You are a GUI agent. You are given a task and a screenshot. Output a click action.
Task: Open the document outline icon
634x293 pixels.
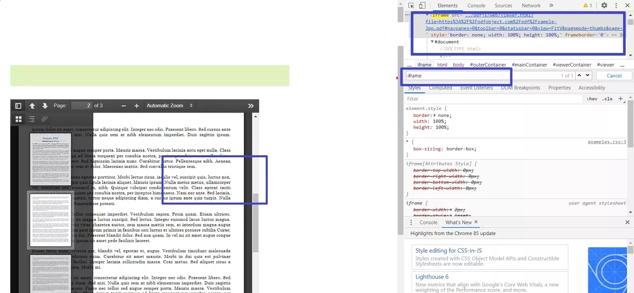(x=30, y=119)
